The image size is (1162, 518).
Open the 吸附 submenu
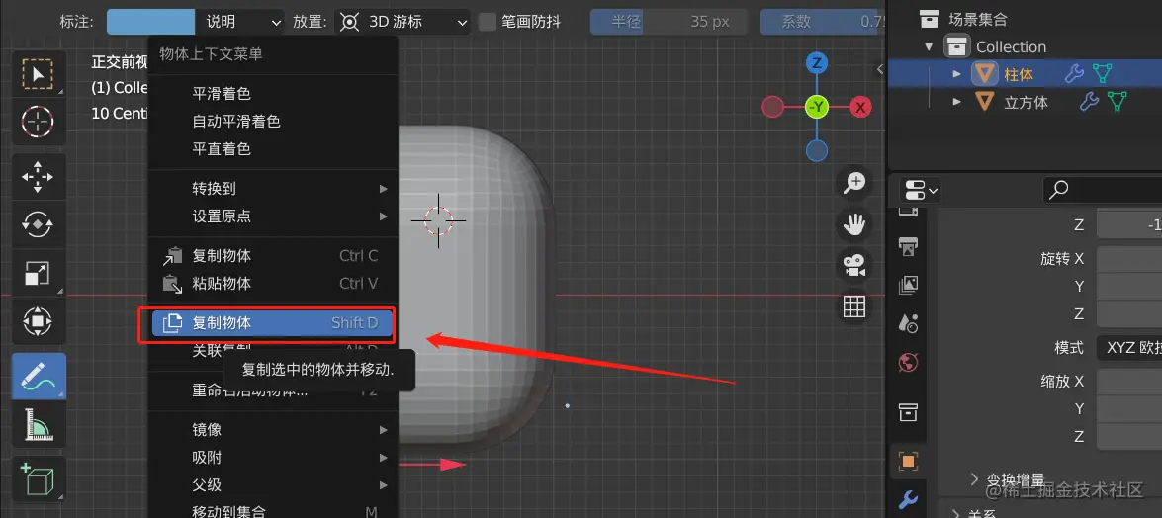coord(273,458)
